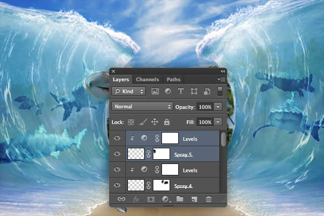
Task: Click top Levels adjustment icon
Action: click(x=144, y=138)
